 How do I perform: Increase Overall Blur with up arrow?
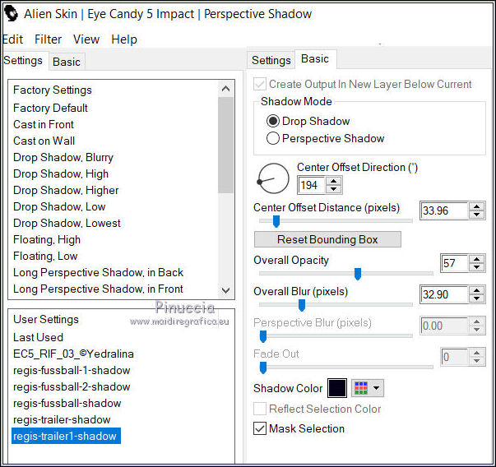[477, 290]
